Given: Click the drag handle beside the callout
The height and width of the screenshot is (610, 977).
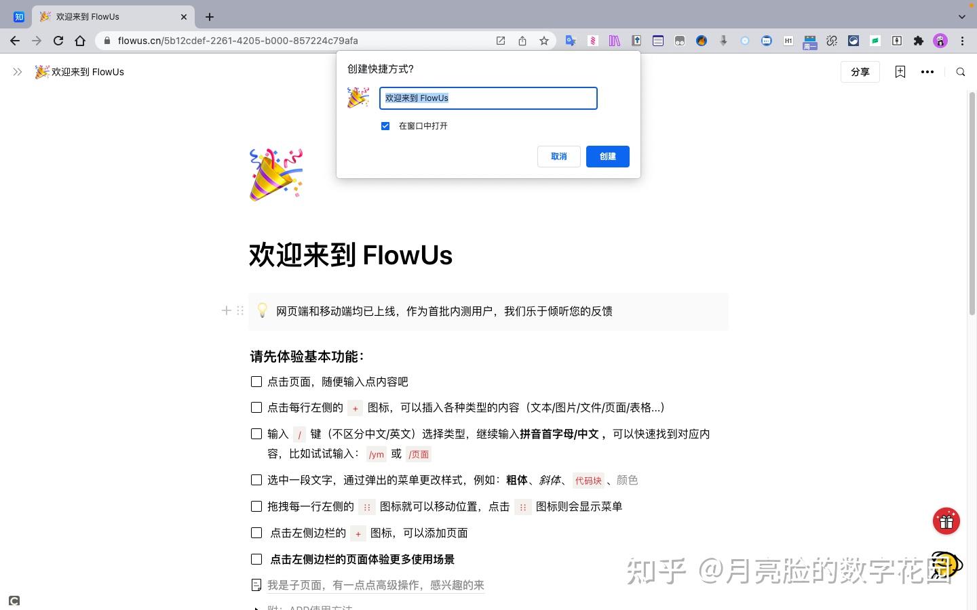Looking at the screenshot, I should tap(241, 310).
